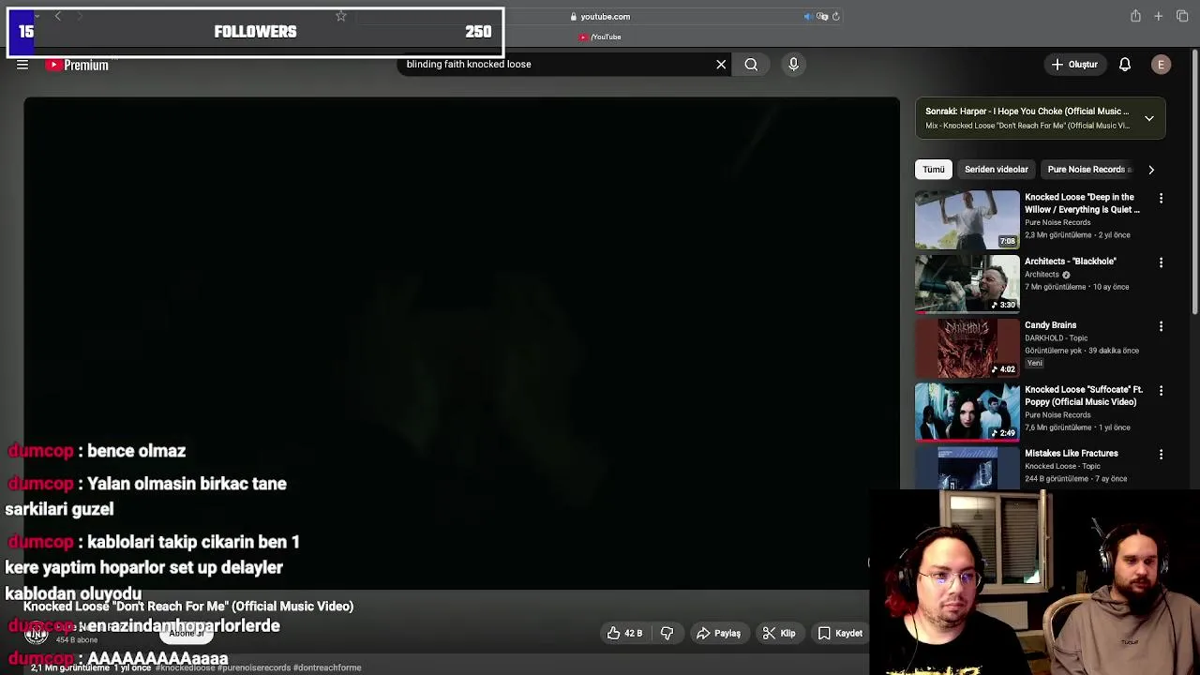1200x675 pixels.
Task: Dislike the video with the thumbs down
Action: pos(667,634)
